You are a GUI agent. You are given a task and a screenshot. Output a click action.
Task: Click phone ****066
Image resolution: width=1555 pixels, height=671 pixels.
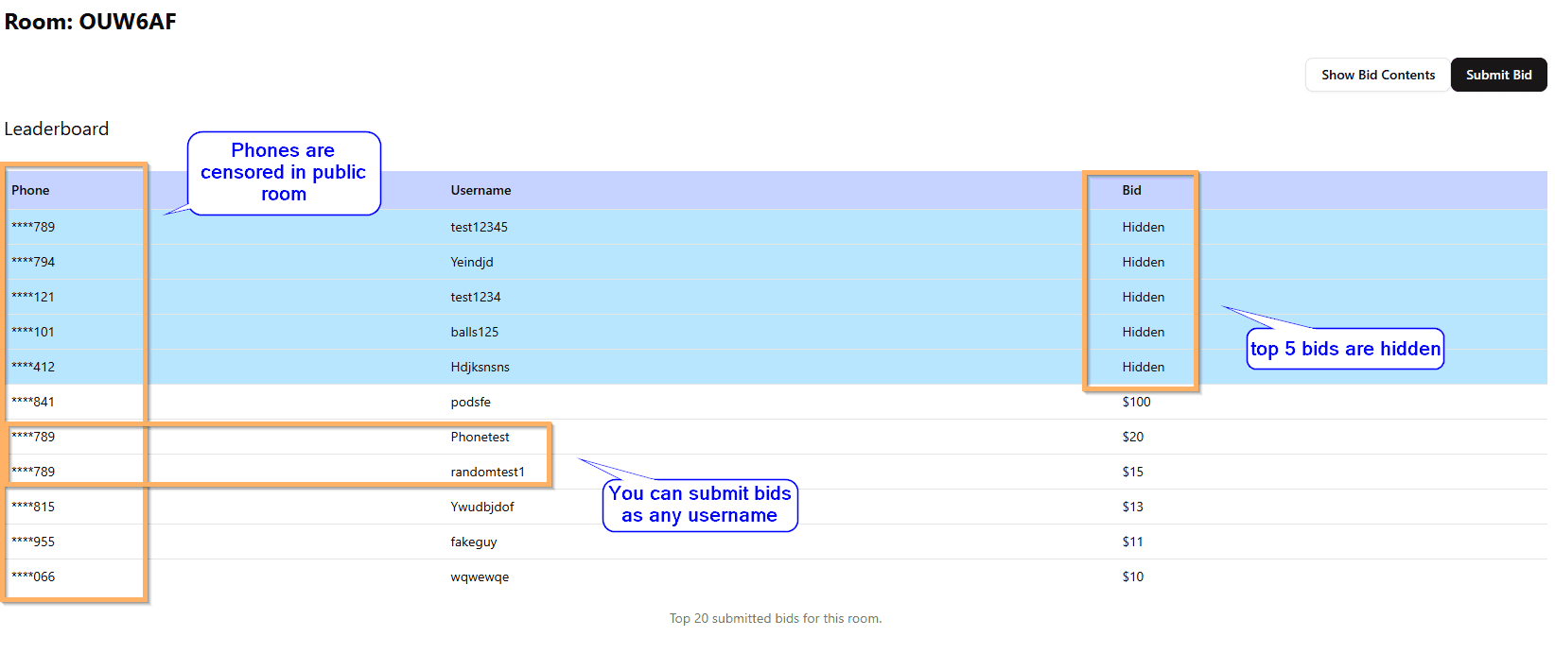coord(33,576)
